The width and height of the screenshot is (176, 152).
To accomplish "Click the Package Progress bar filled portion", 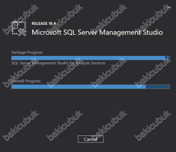I will (88, 58).
